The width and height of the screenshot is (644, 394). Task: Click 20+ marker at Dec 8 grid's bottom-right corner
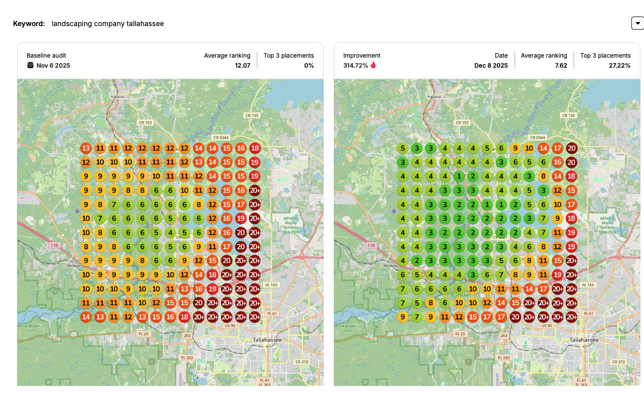tap(571, 317)
